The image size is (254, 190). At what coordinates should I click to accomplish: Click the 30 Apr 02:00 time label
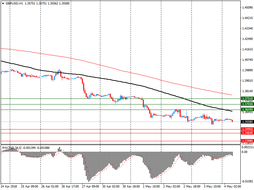click(x=111, y=187)
